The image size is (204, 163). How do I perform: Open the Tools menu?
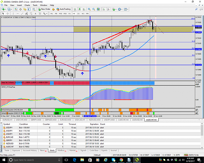[x=35, y=5]
